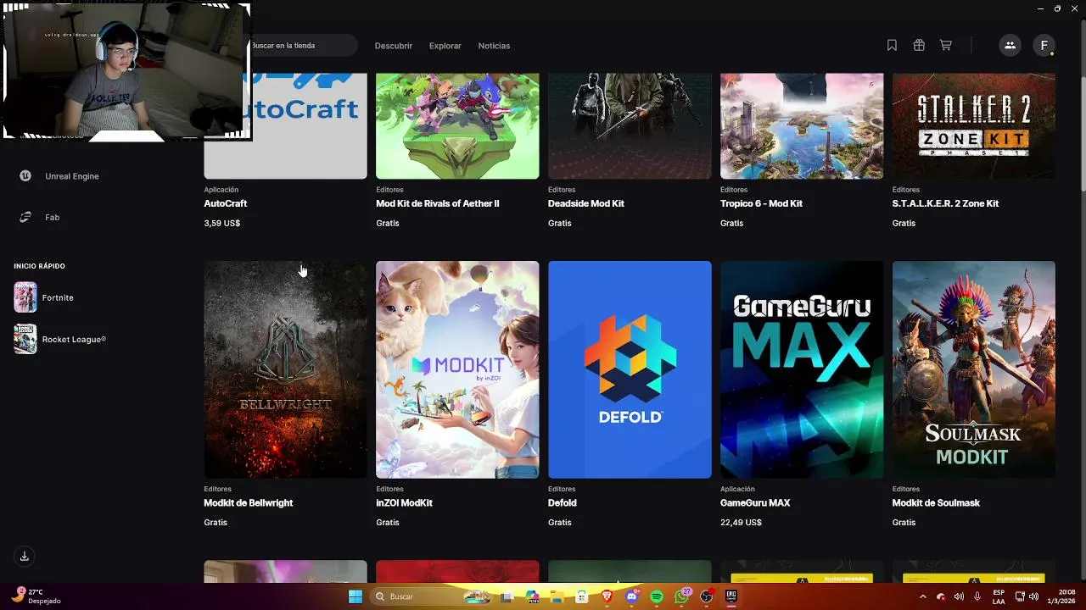Open the wishlist bookmark icon
Viewport: 1086px width, 610px height.
coord(892,46)
